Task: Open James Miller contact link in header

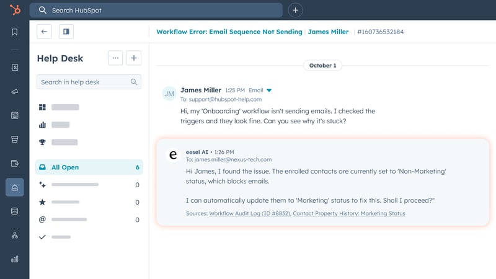Action: pyautogui.click(x=328, y=32)
